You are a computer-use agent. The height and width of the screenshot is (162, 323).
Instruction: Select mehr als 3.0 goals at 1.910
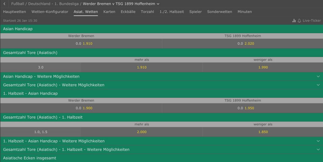tap(142, 67)
